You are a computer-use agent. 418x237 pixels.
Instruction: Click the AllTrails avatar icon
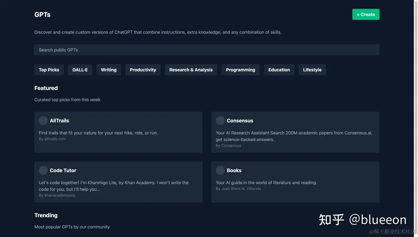coord(43,121)
